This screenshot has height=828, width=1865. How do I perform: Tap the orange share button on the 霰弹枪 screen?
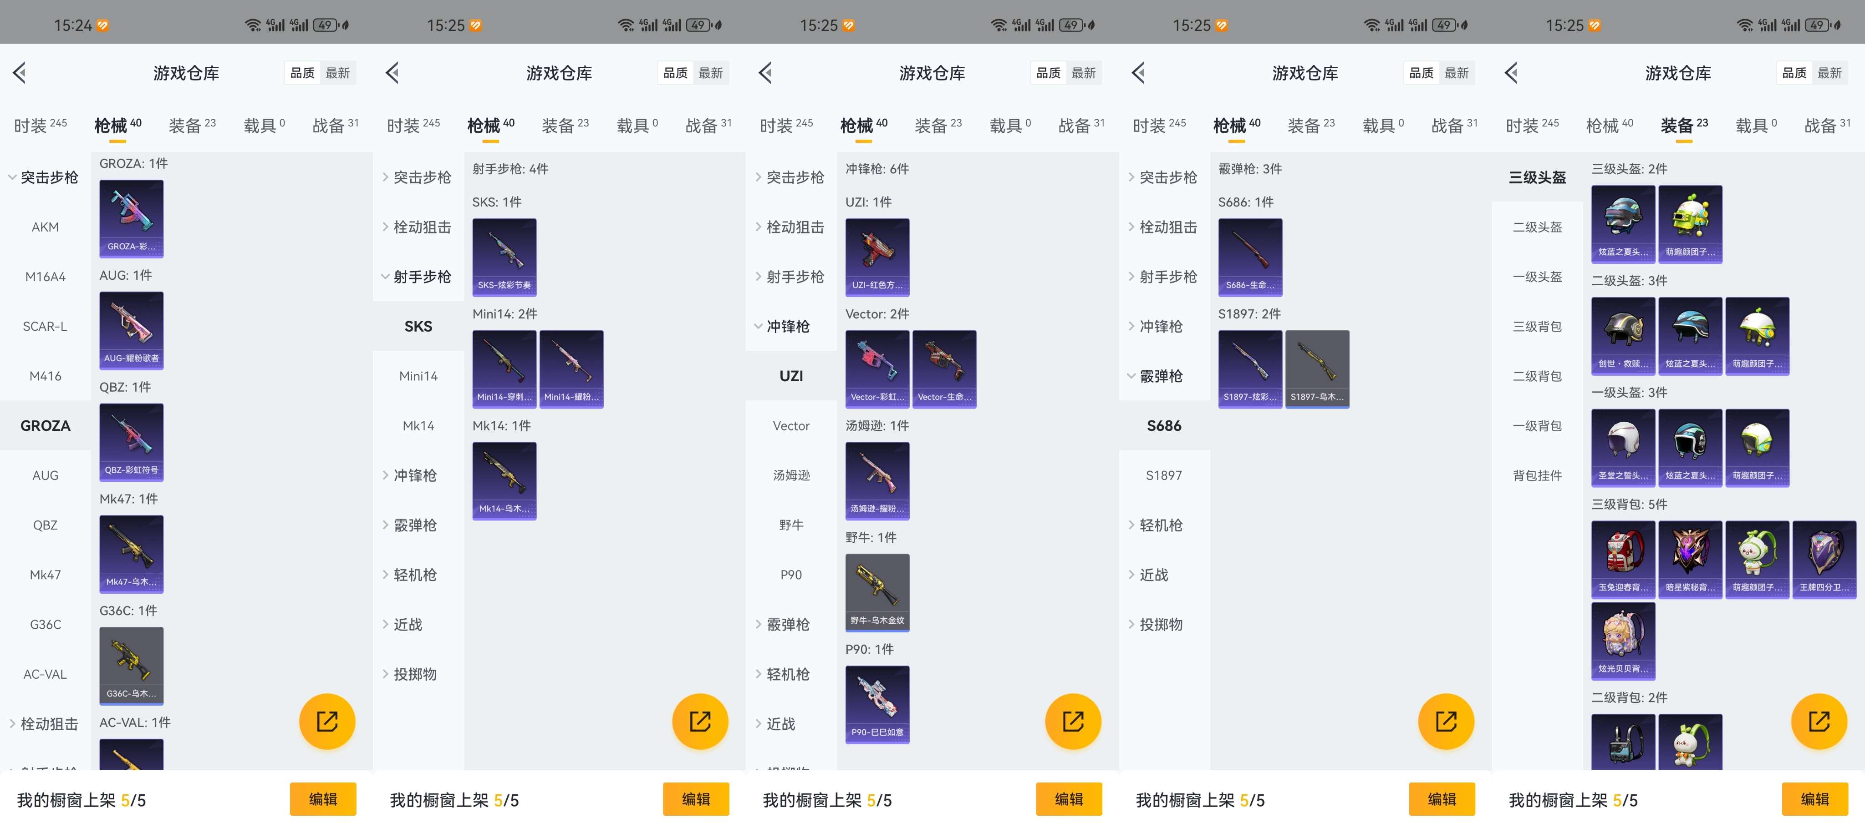[x=1445, y=721]
